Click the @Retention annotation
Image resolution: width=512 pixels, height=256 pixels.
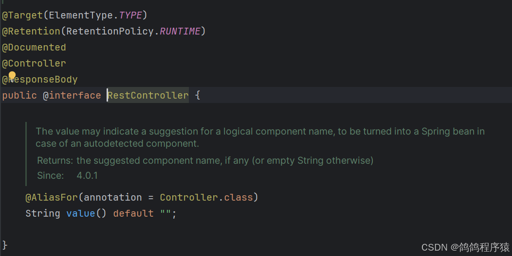pos(31,31)
